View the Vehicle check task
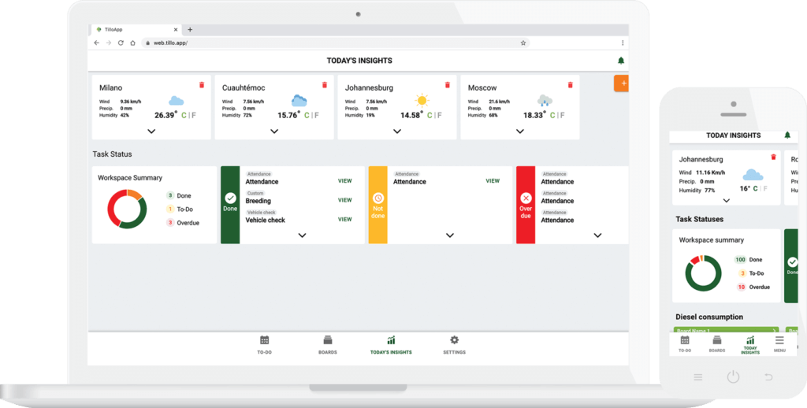This screenshot has width=807, height=408. [x=344, y=220]
